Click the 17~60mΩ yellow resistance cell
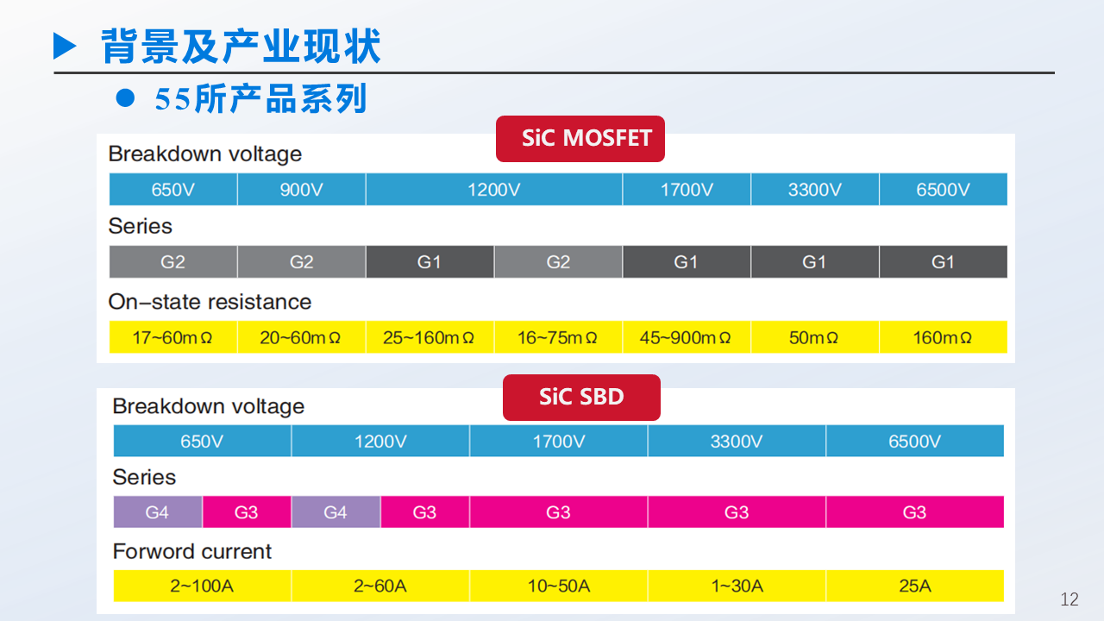Screen dimensions: 1104x621 [x=172, y=337]
